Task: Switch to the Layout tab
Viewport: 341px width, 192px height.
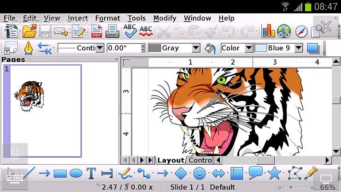Action: tap(170, 160)
